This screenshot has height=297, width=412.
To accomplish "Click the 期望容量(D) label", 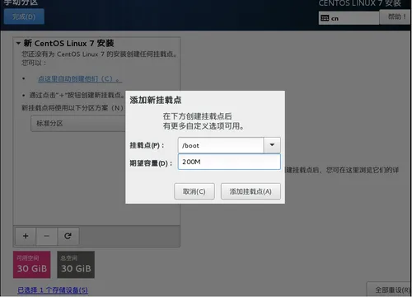I will 151,163.
